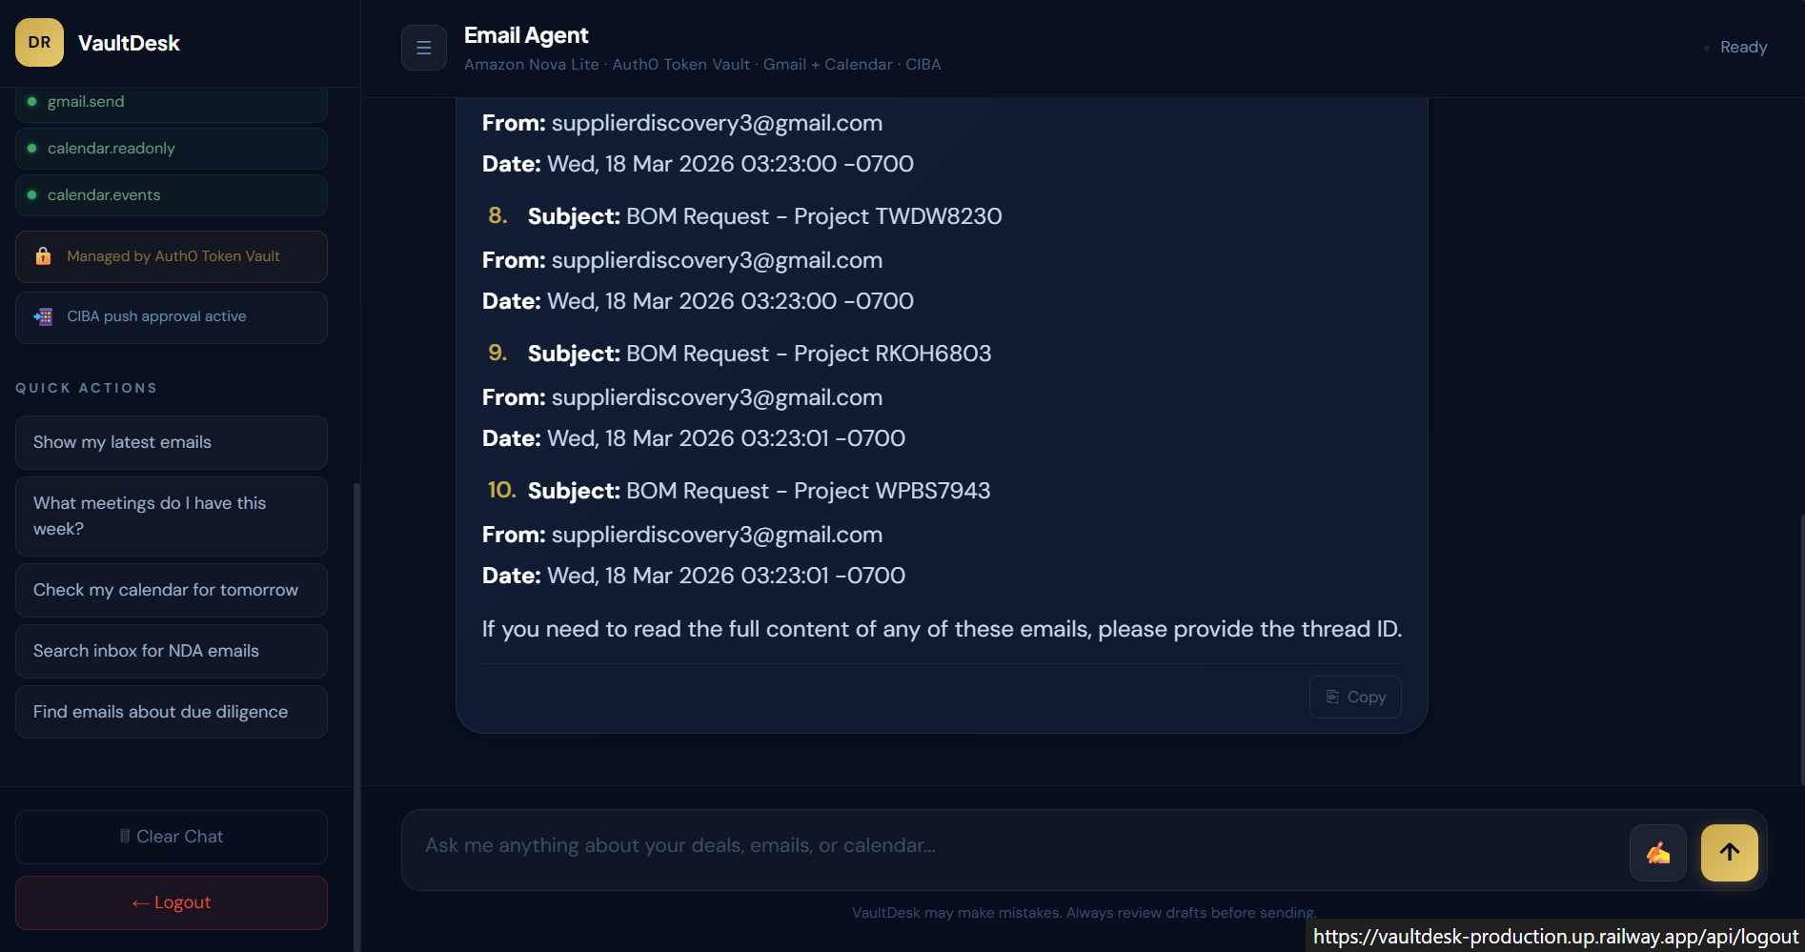The height and width of the screenshot is (952, 1805).
Task: Run 'What meetings do I have this week?'
Action: click(172, 516)
